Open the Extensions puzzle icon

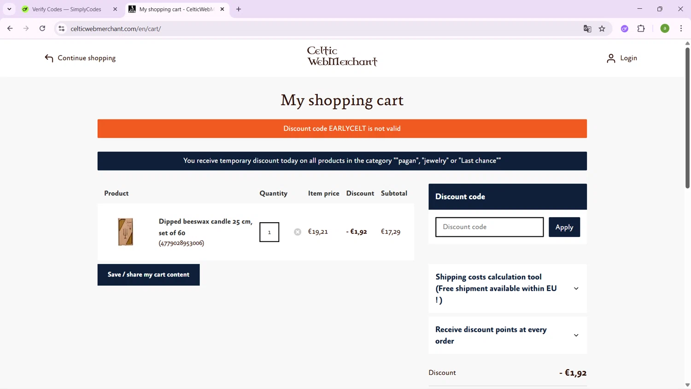[641, 29]
